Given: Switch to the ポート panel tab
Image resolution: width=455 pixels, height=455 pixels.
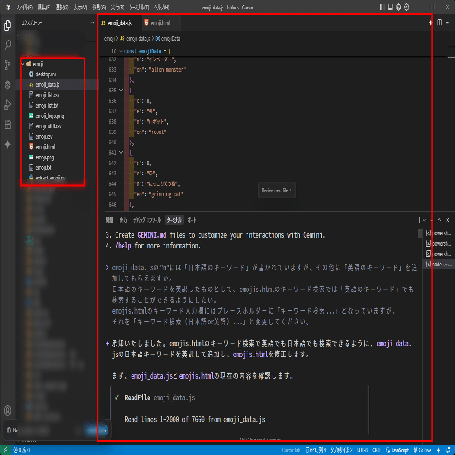Looking at the screenshot, I should (191, 220).
